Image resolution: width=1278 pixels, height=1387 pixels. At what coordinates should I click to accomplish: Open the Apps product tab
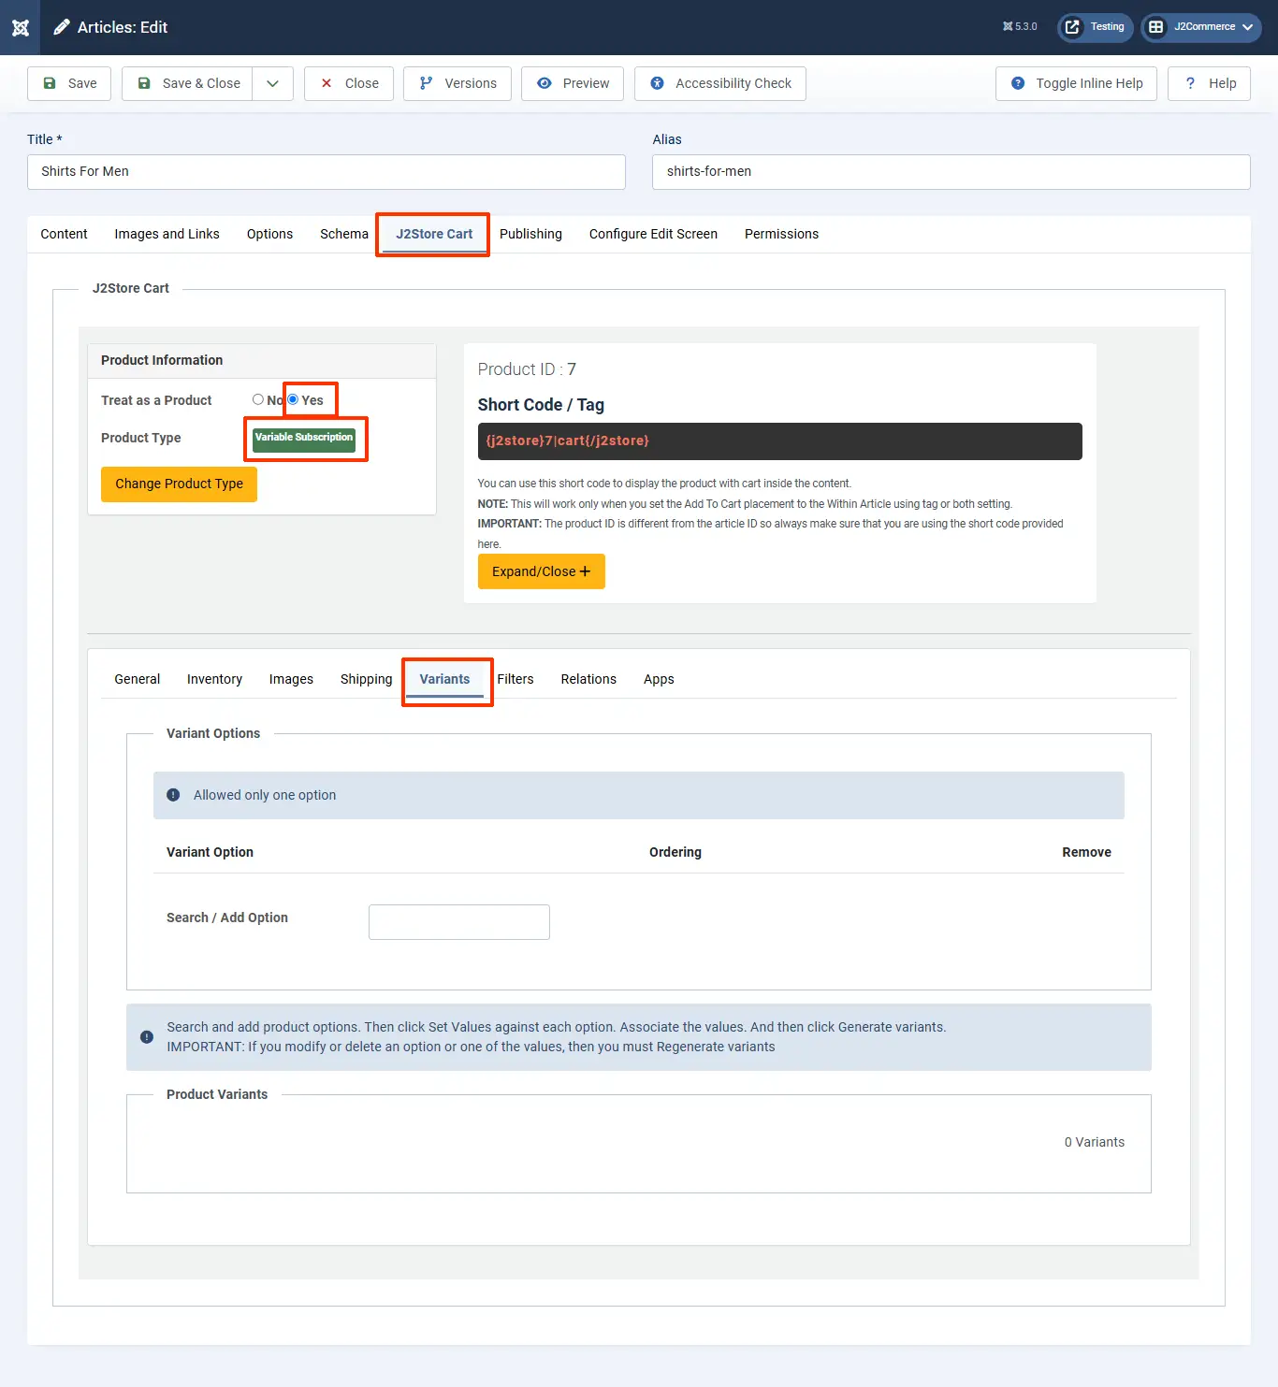coord(659,679)
